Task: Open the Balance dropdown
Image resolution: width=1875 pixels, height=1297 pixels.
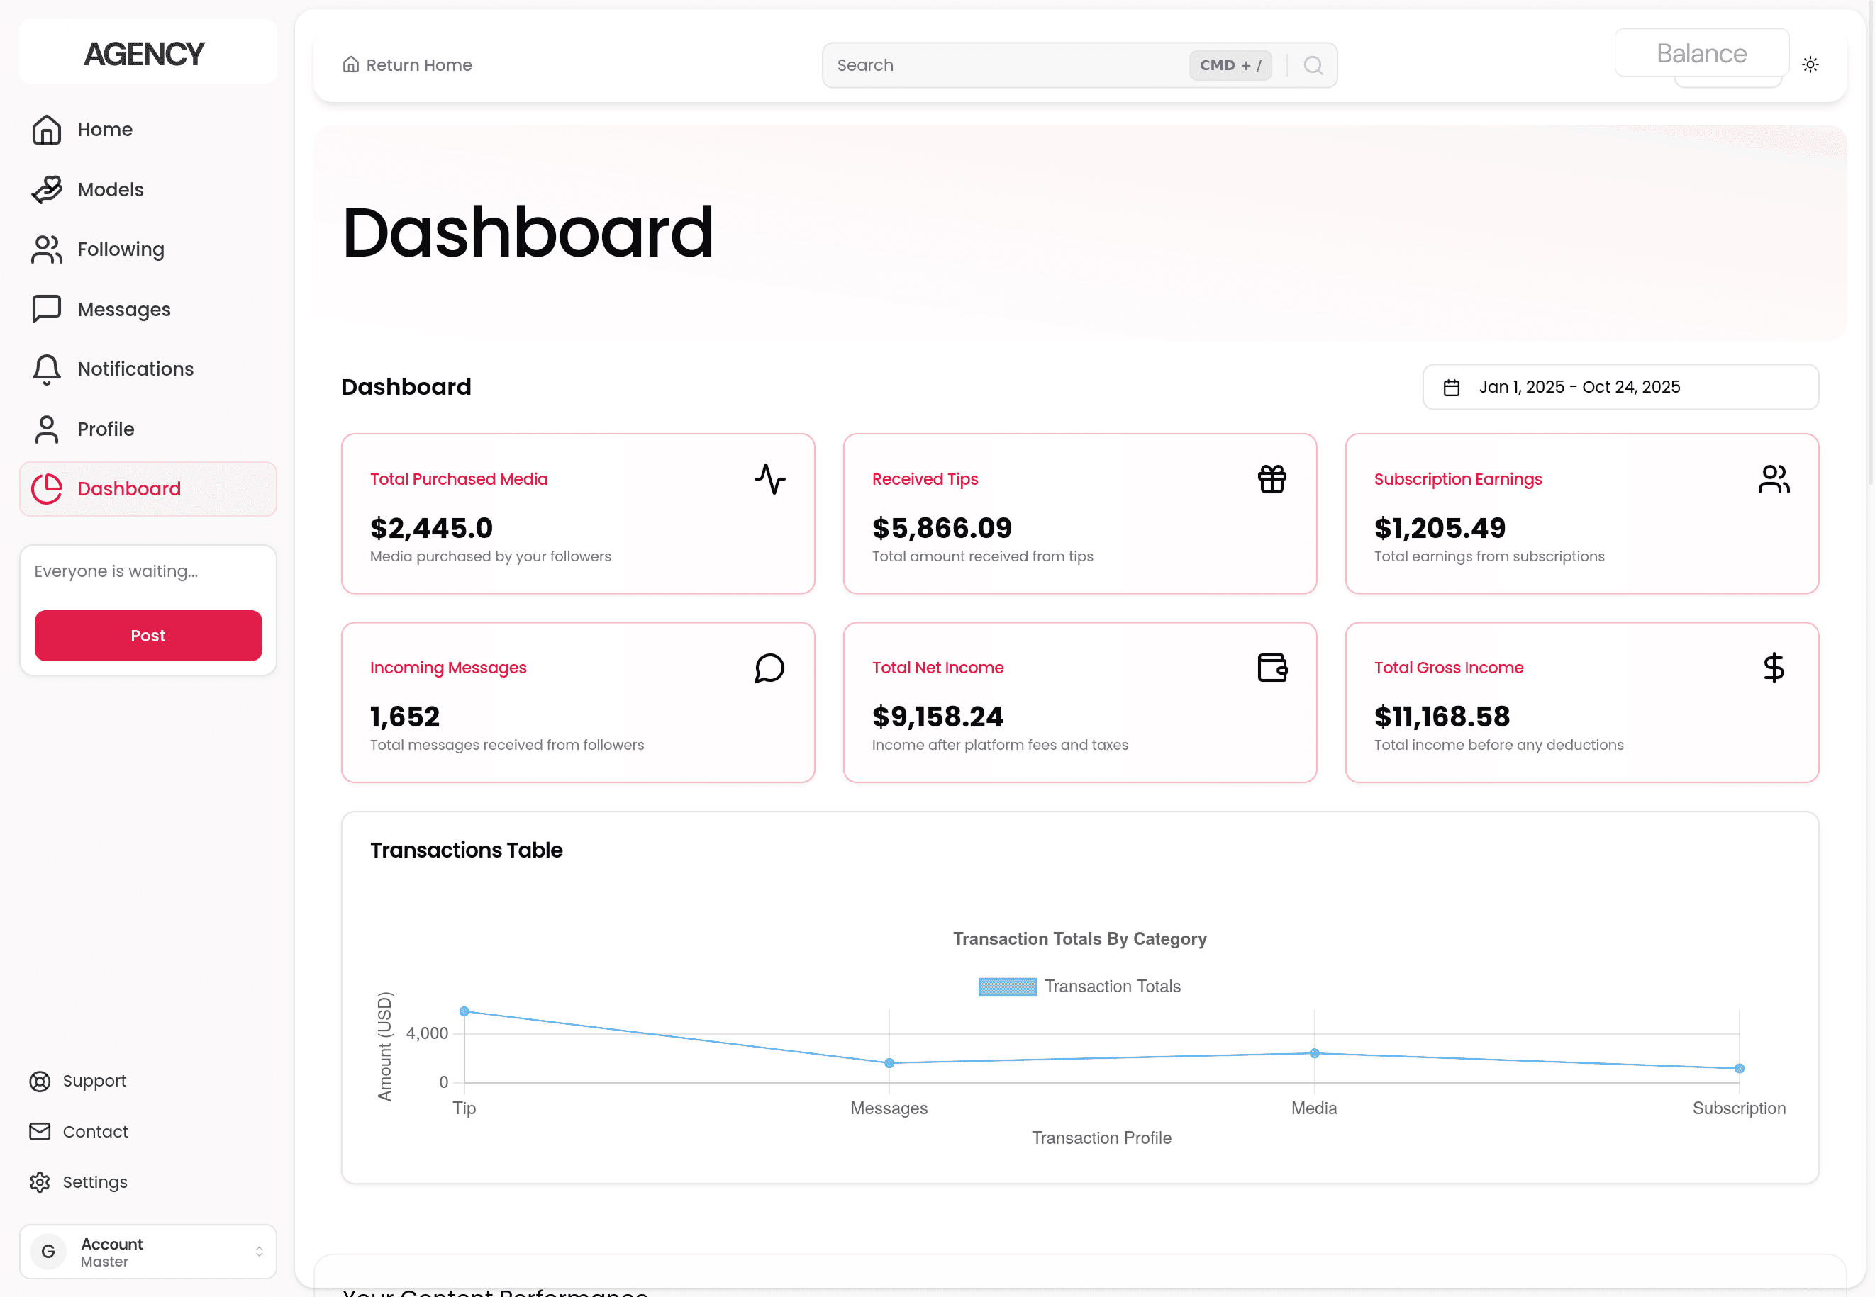Action: tap(1701, 54)
